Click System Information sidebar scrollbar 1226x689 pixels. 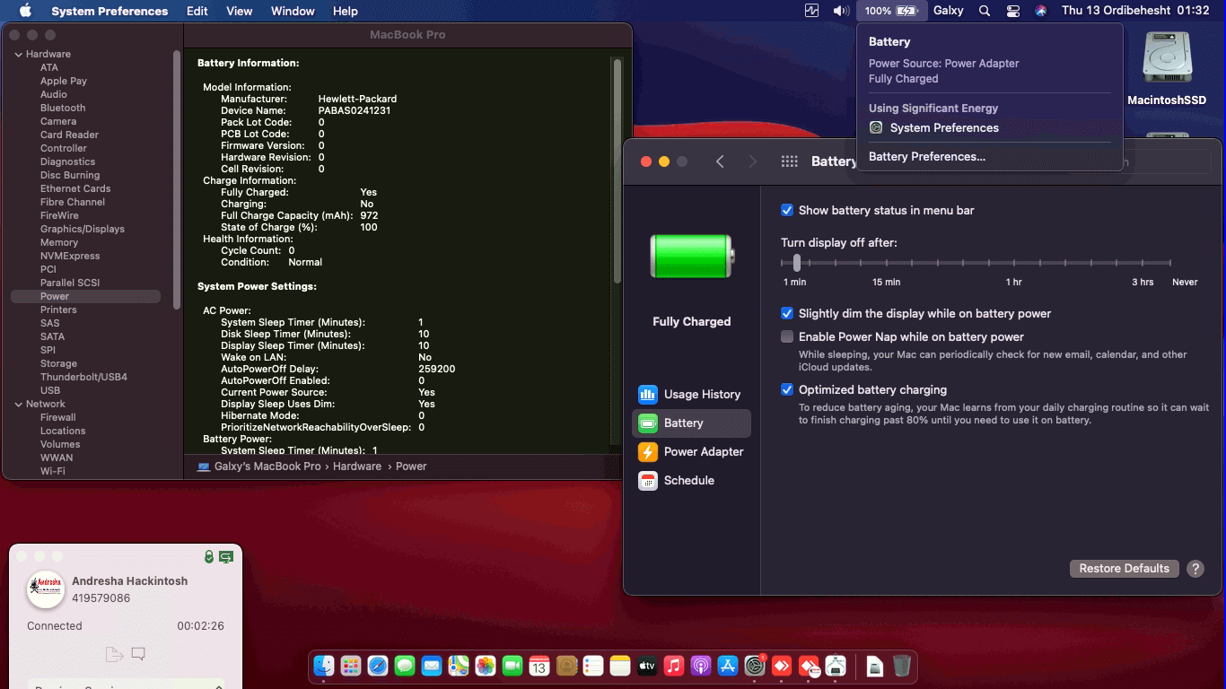(x=177, y=179)
